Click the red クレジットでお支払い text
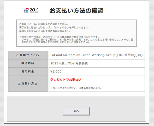This screenshot has width=154, height=126. (x=66, y=80)
